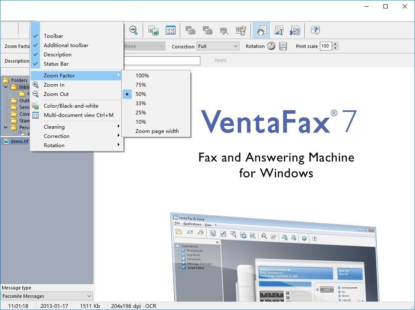This screenshot has height=310, width=415.
Task: Click the page selection toolbar icon
Action: [x=295, y=30]
